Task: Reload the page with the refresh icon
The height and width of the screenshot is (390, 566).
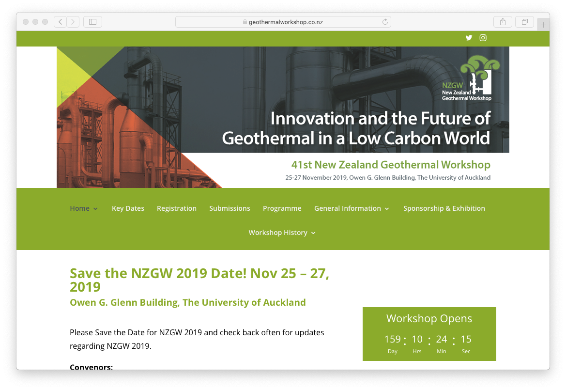Action: pos(385,22)
